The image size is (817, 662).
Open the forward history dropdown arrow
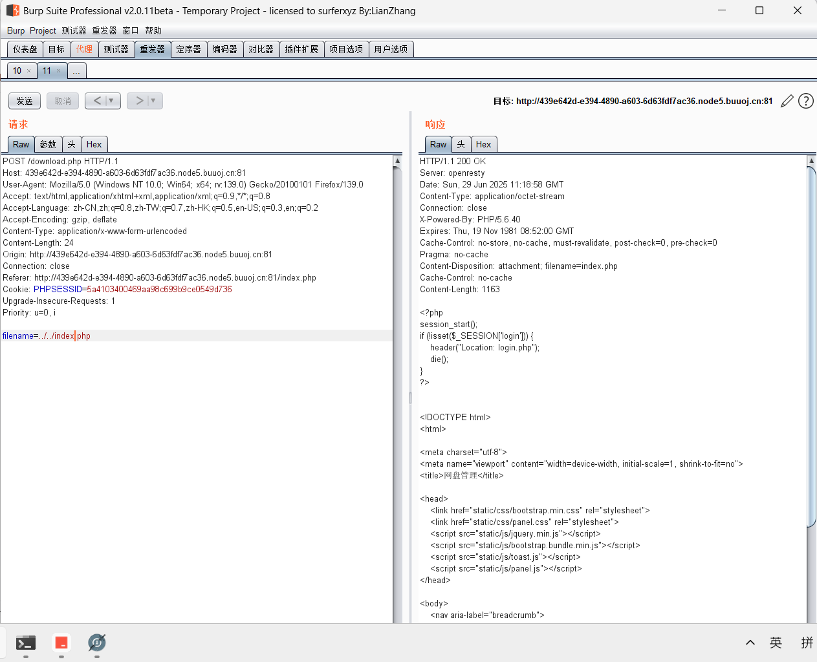point(153,101)
